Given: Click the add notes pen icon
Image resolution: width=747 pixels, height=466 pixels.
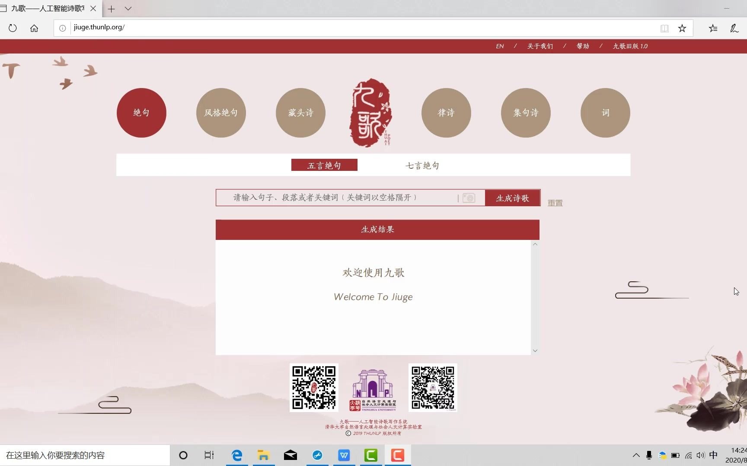Looking at the screenshot, I should pyautogui.click(x=734, y=28).
